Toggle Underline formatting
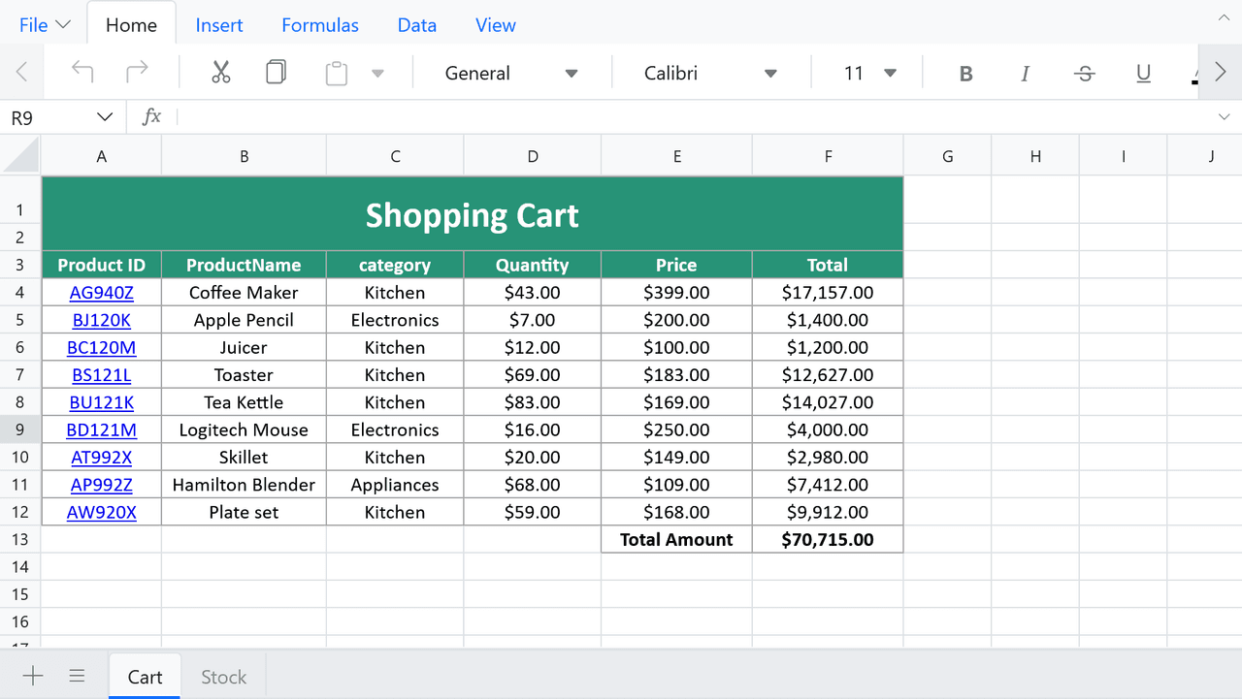Image resolution: width=1242 pixels, height=699 pixels. 1143,74
